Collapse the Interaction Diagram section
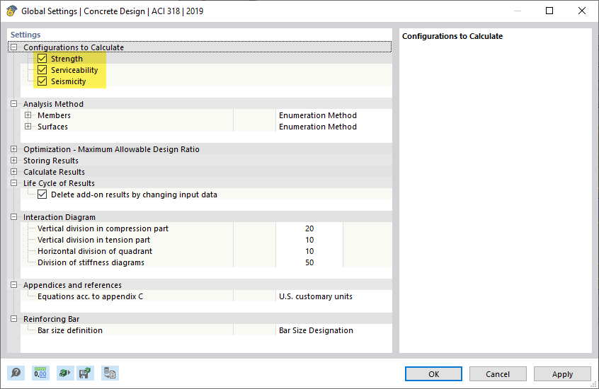 [x=14, y=217]
